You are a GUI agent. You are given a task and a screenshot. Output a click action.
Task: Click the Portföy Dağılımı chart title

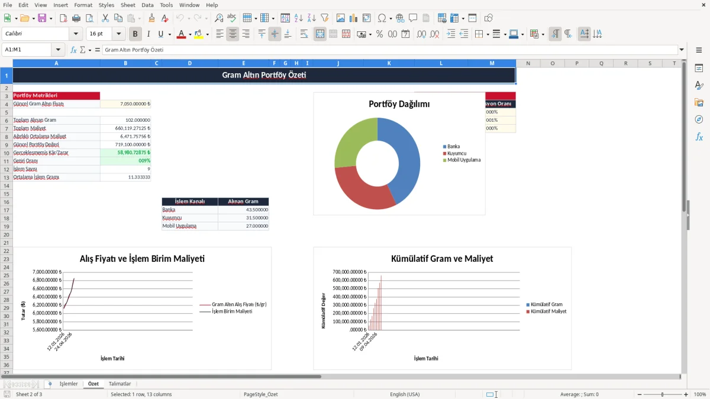399,104
